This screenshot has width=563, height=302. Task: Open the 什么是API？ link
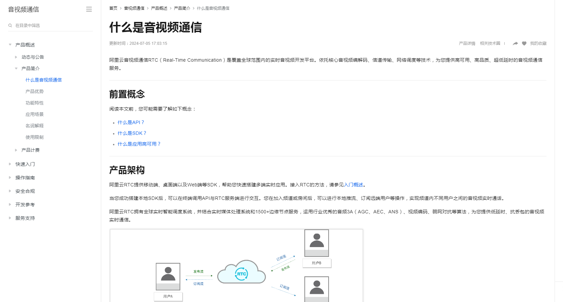[131, 122]
